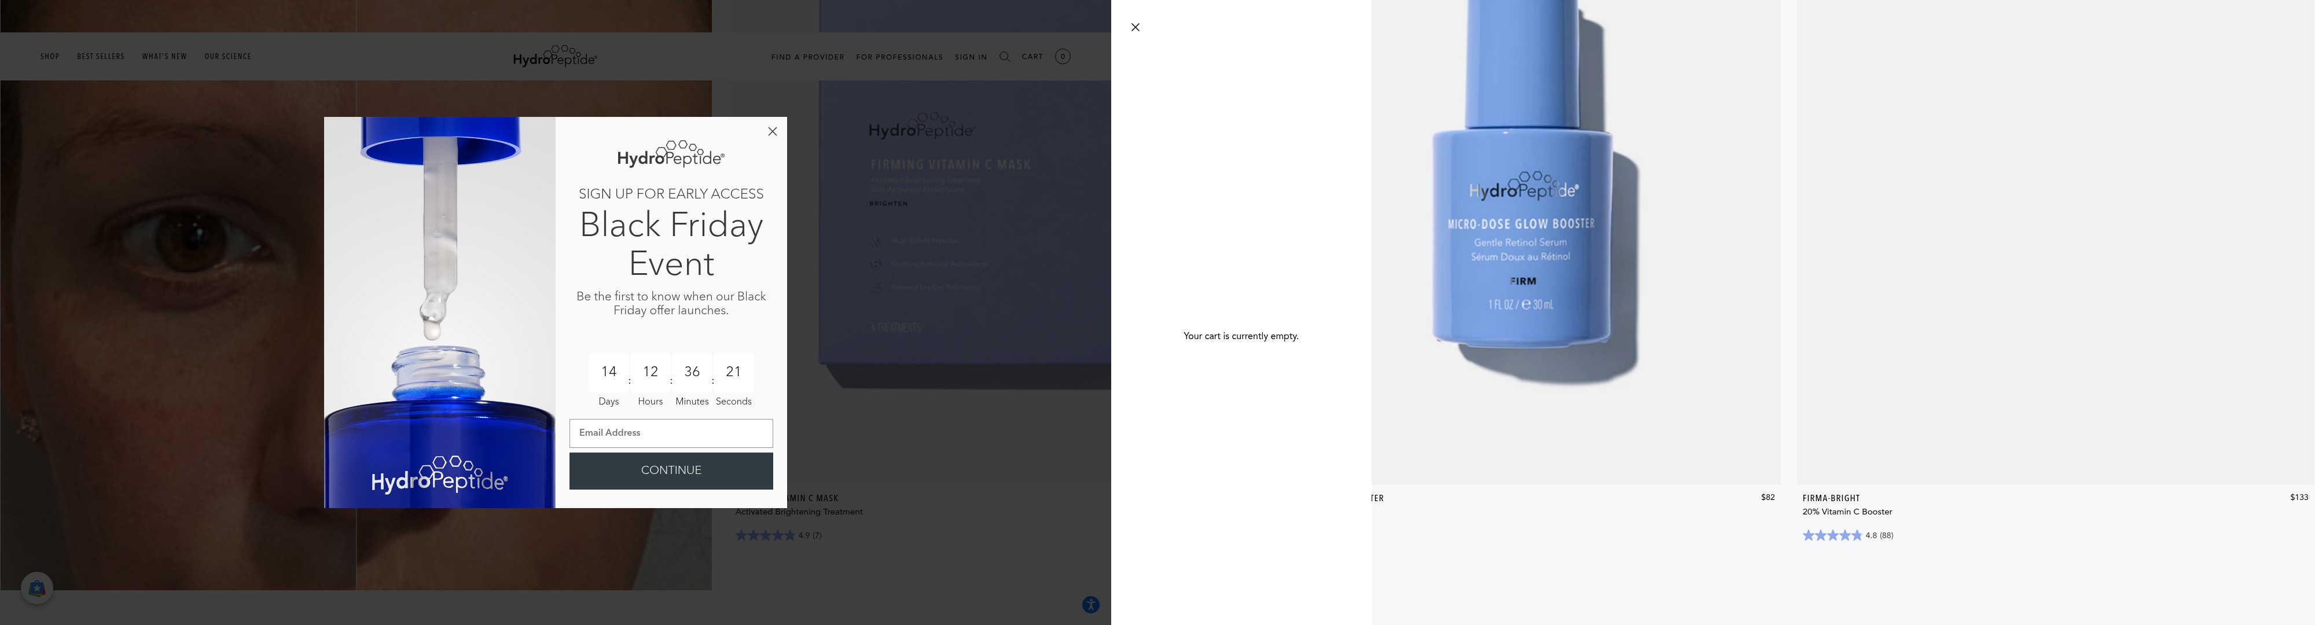
Task: Click the Days countdown value 14
Action: click(608, 372)
